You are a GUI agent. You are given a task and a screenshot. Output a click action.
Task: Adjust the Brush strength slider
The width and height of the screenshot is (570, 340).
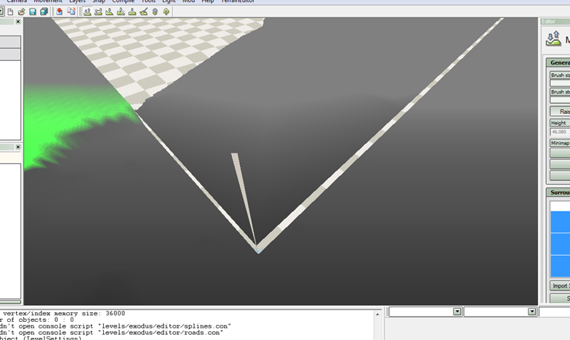[x=560, y=100]
